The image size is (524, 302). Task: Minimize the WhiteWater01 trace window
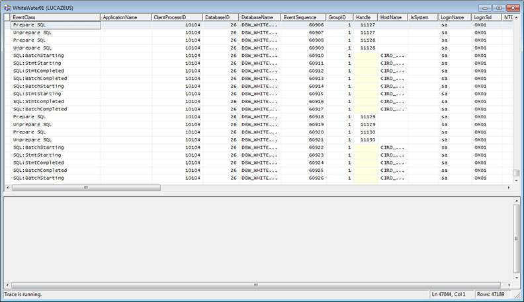pyautogui.click(x=484, y=8)
